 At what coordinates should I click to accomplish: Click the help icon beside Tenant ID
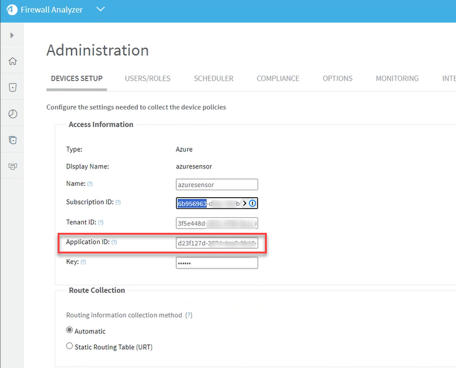(x=100, y=222)
